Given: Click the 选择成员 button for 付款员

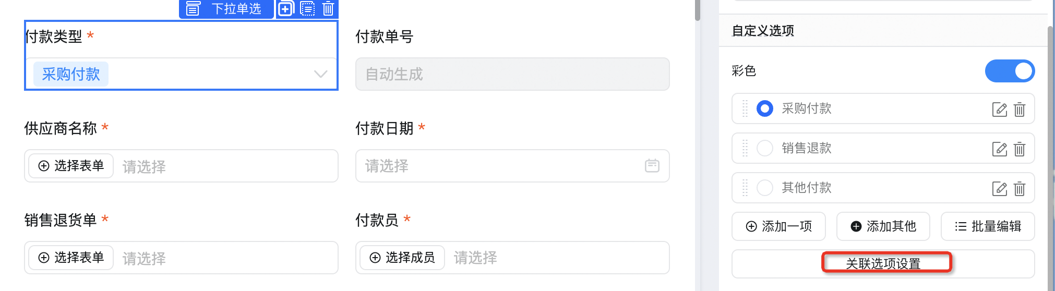Looking at the screenshot, I should pyautogui.click(x=402, y=258).
